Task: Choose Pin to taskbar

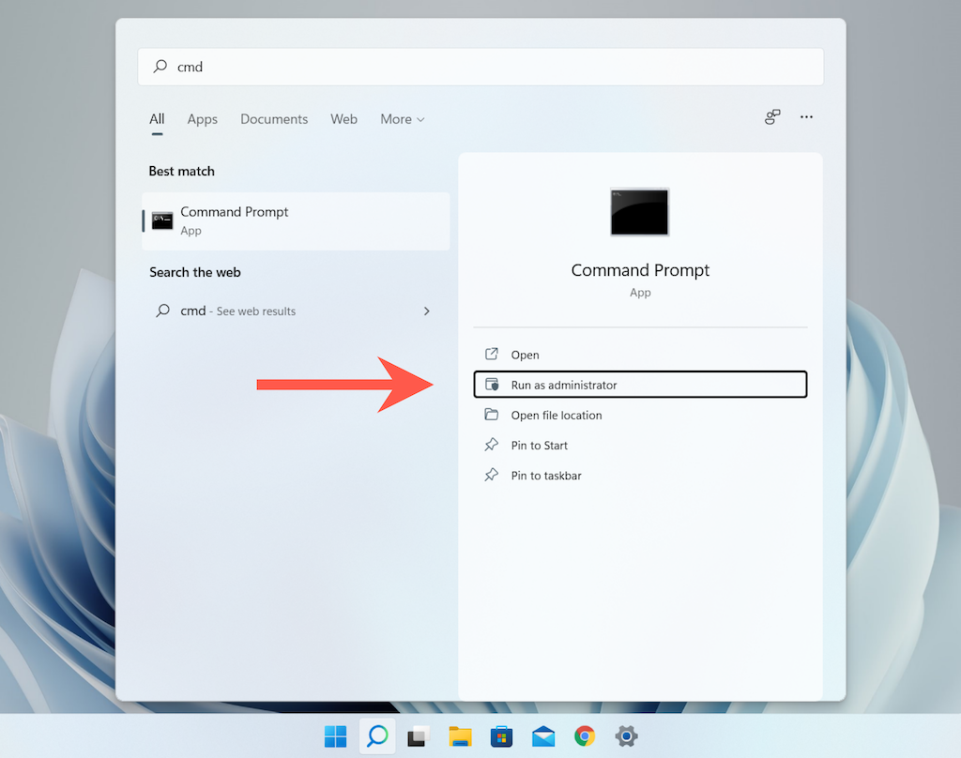Action: [x=640, y=475]
